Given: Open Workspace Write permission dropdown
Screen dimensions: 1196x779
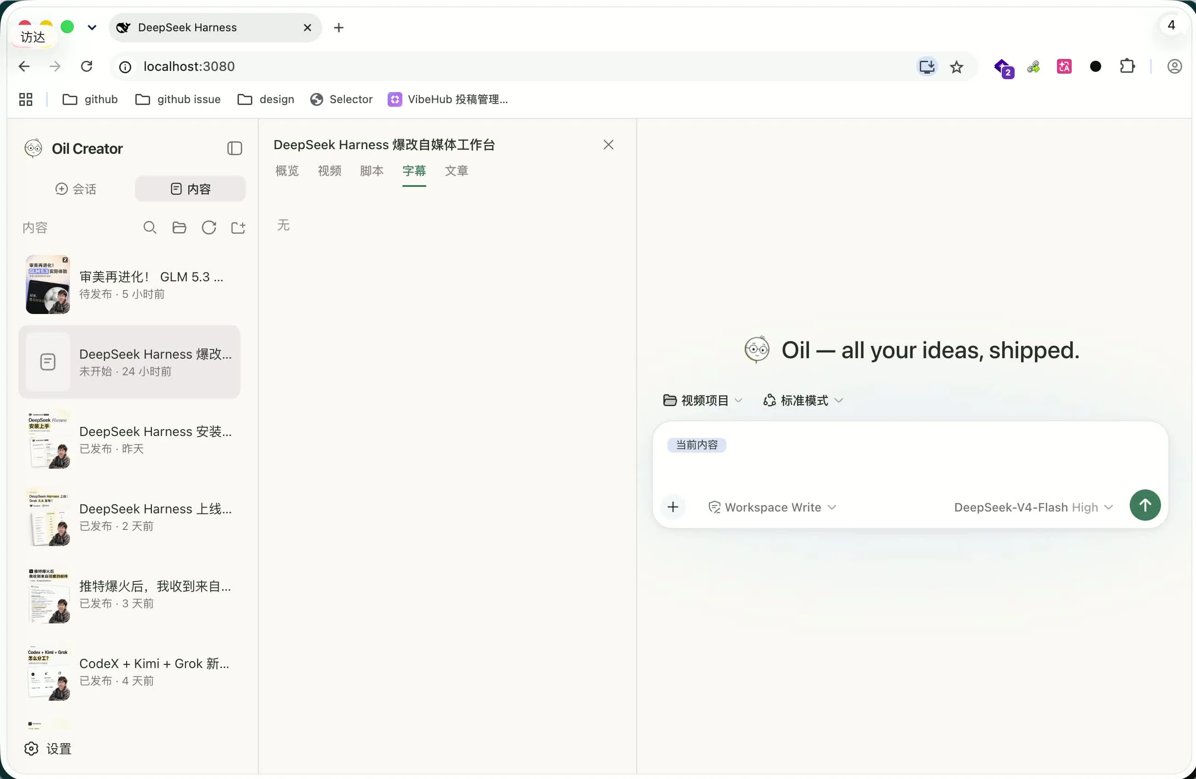Looking at the screenshot, I should pos(772,508).
